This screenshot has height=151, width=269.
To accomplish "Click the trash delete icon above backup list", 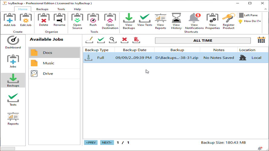I will point(136,40).
